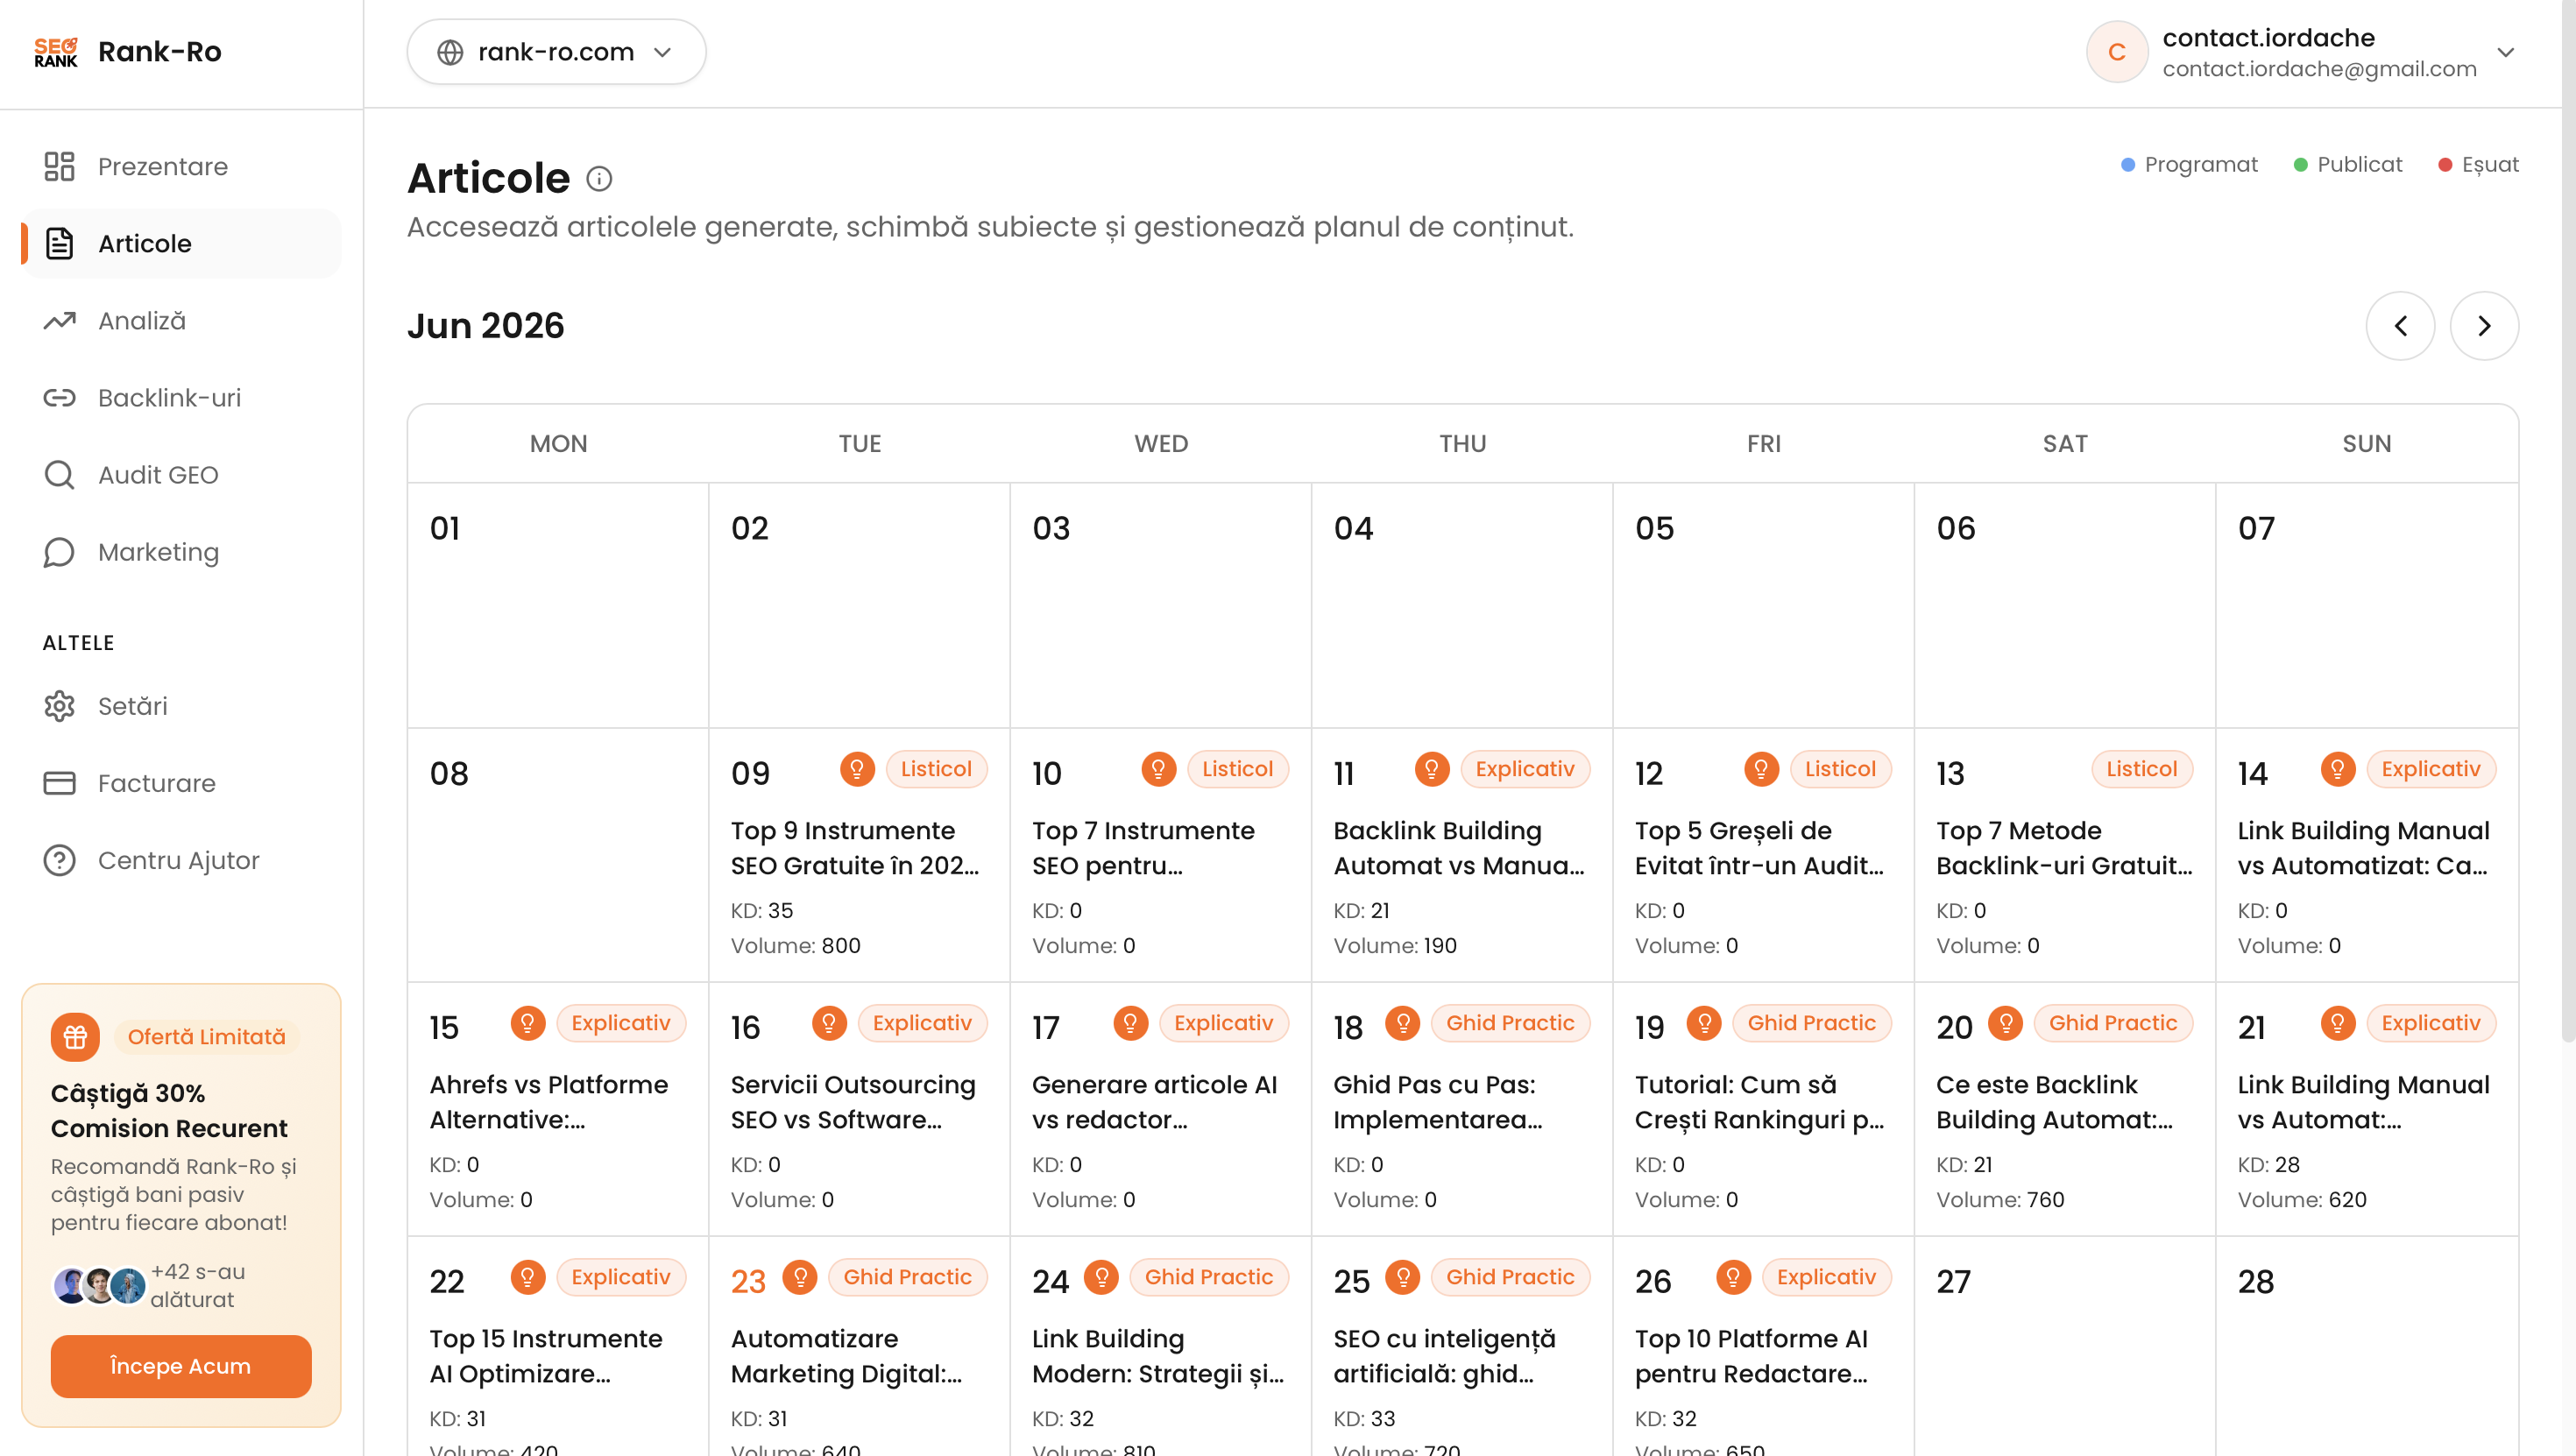Click the member avatars in offer card
The height and width of the screenshot is (1456, 2576).
[99, 1286]
